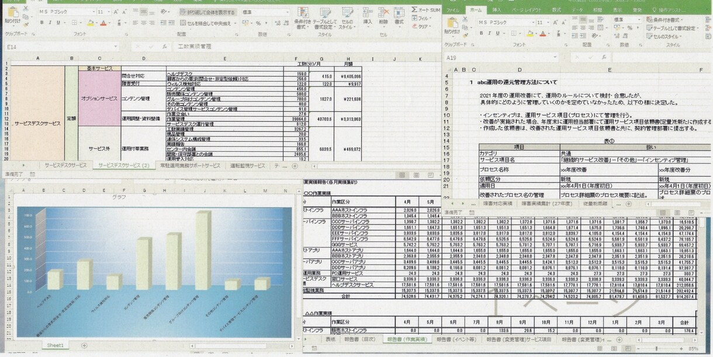Click the Paste icon in the A19 workbook
This screenshot has width=713, height=357.
click(453, 23)
